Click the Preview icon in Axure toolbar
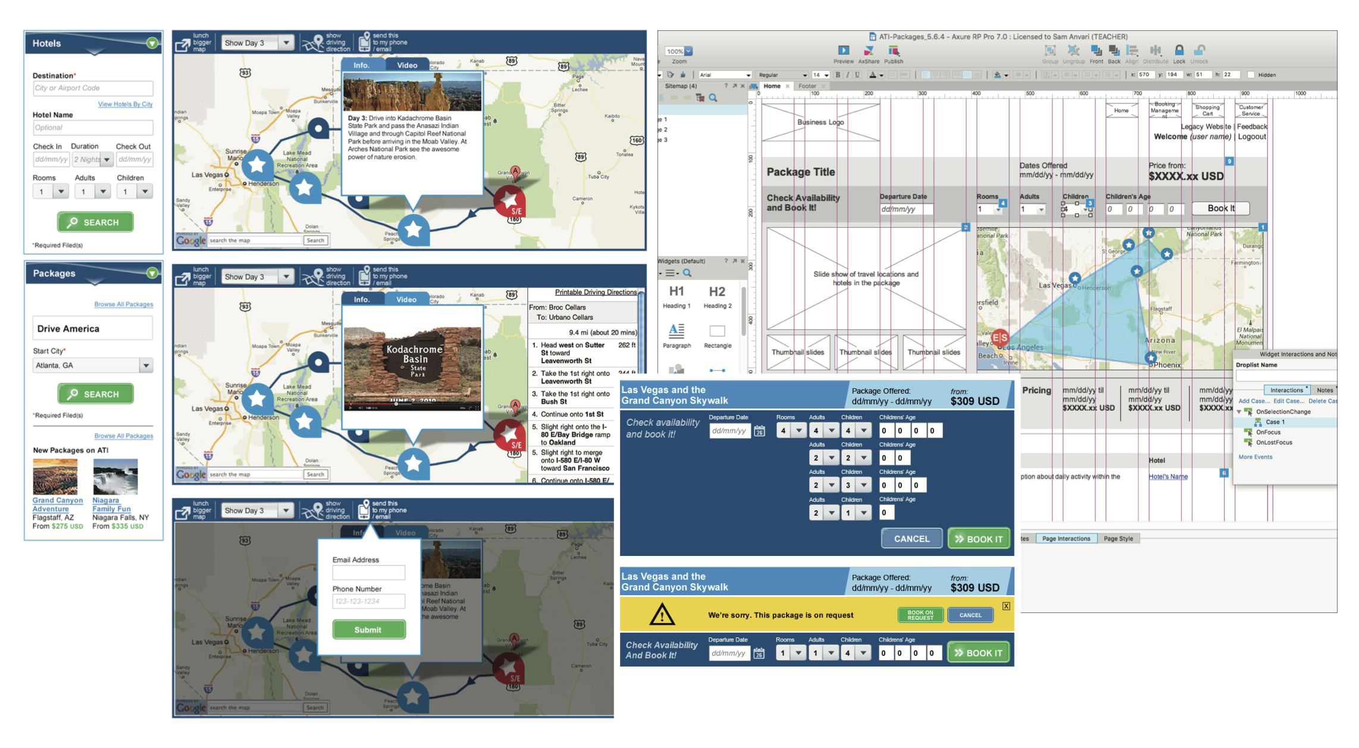This screenshot has width=1359, height=748. tap(843, 51)
